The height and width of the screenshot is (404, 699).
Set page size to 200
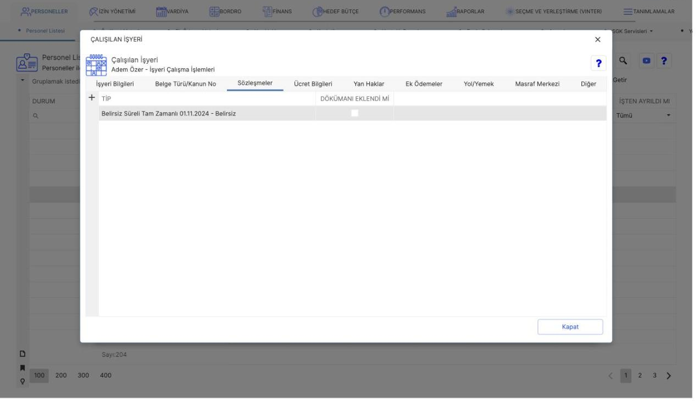click(x=61, y=375)
